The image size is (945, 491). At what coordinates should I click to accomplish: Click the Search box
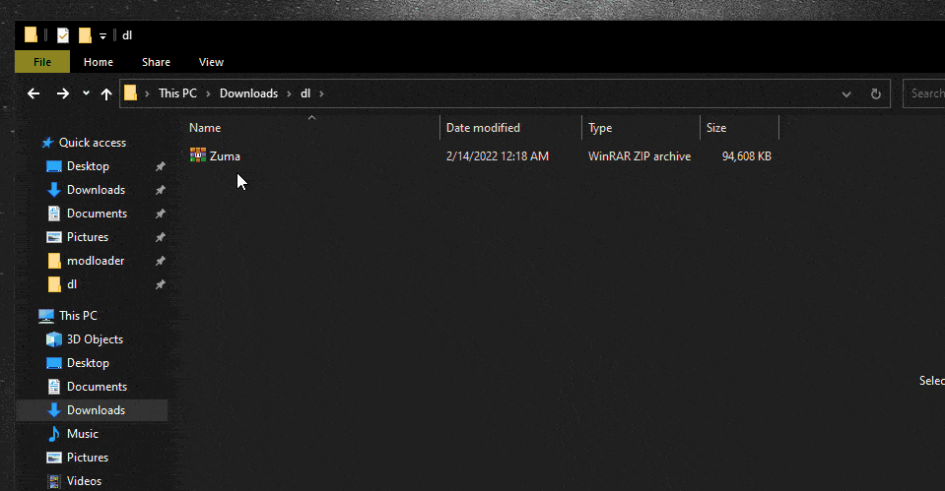coord(924,93)
